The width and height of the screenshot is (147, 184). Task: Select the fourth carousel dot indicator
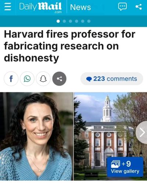[76, 21]
